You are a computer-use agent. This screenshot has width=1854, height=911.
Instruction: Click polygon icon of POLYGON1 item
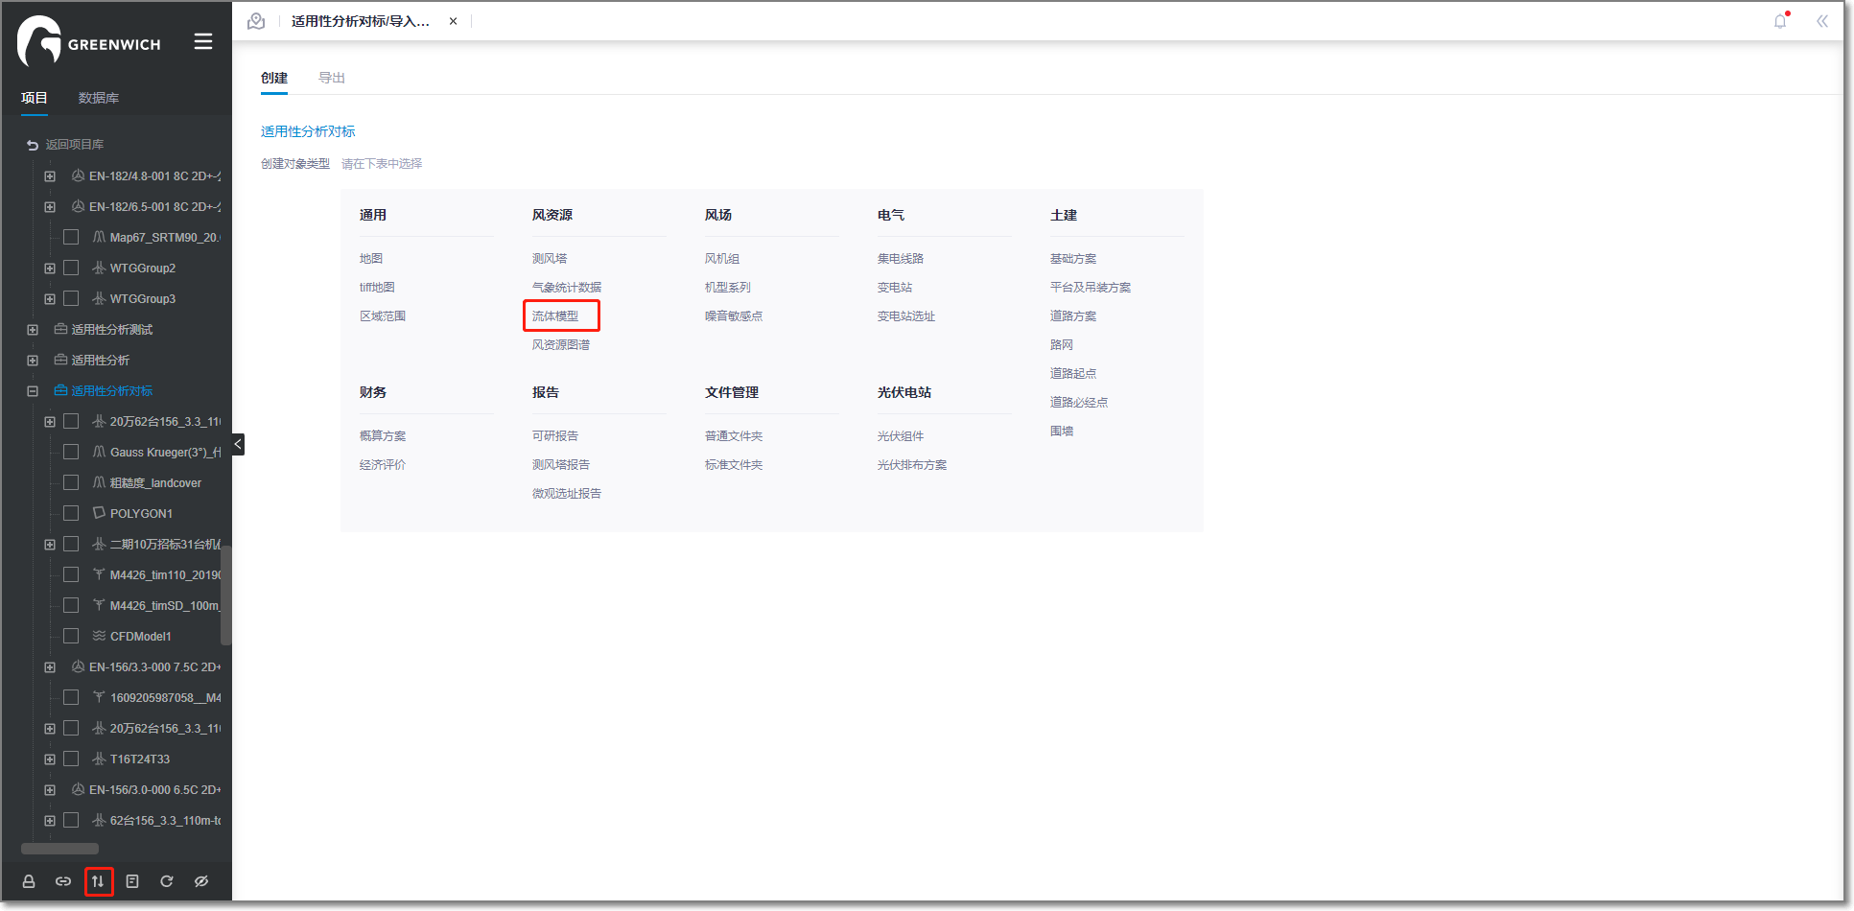[99, 513]
